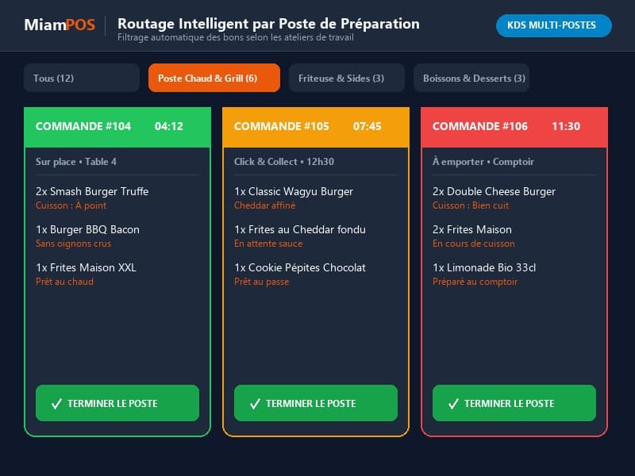
Task: Select item '2x Smash Burger Truffe'
Action: tap(92, 191)
